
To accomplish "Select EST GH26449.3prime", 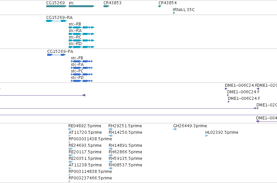I will [175, 129].
